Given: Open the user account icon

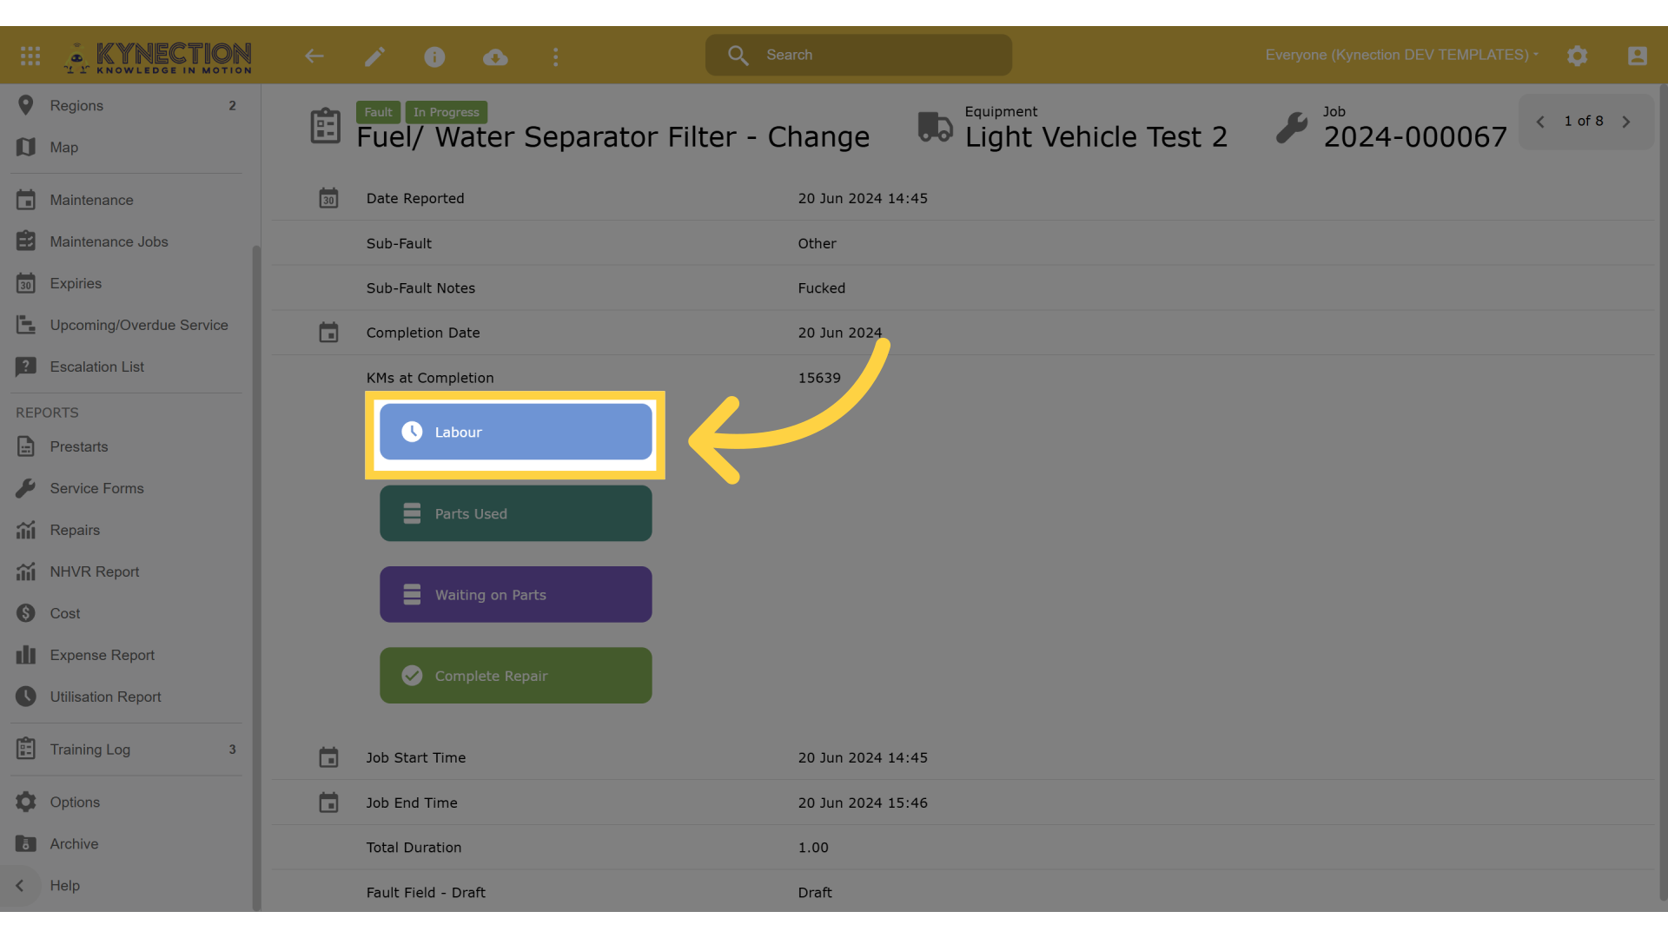Looking at the screenshot, I should 1638,56.
